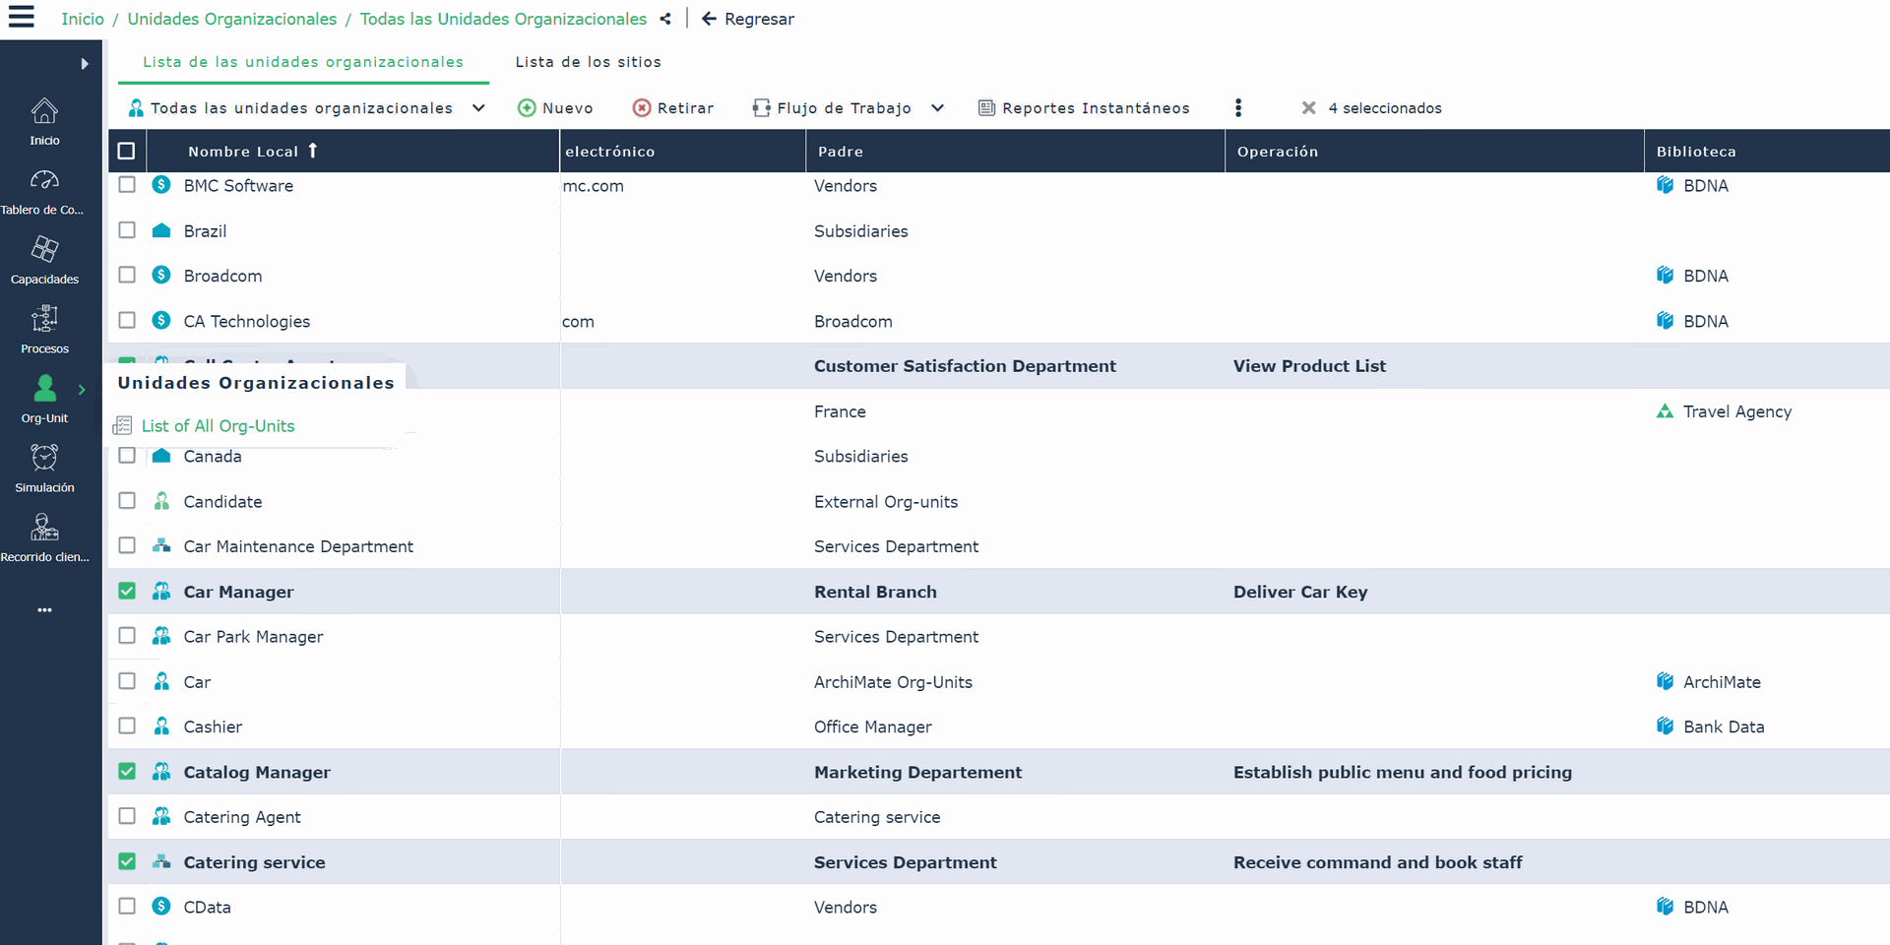1890x945 pixels.
Task: Click the share icon in the breadcrumb
Action: coord(665,19)
